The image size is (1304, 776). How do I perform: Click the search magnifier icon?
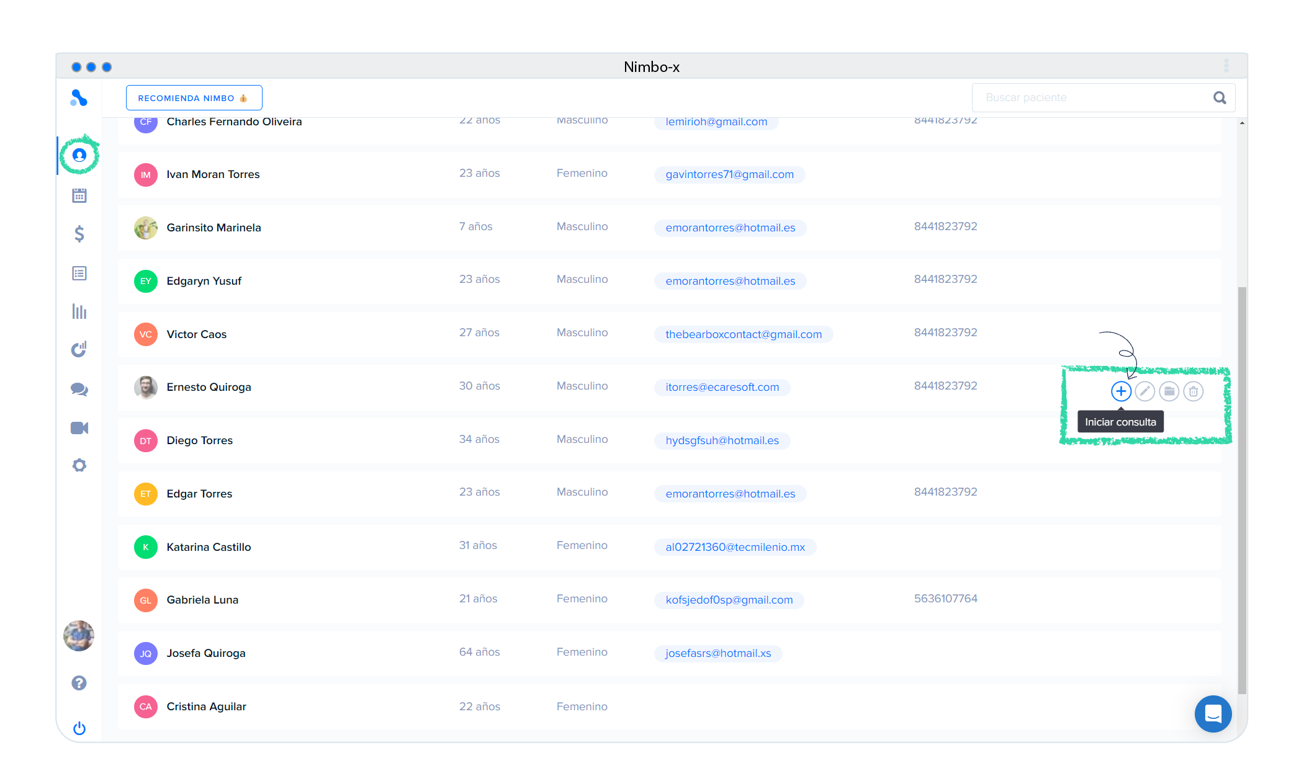(1220, 98)
